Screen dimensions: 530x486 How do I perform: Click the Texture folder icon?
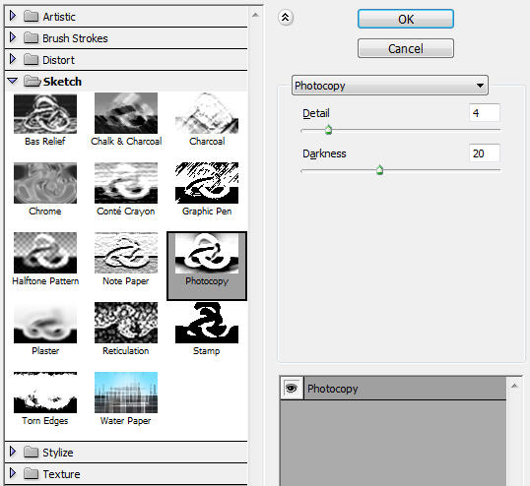(31, 473)
